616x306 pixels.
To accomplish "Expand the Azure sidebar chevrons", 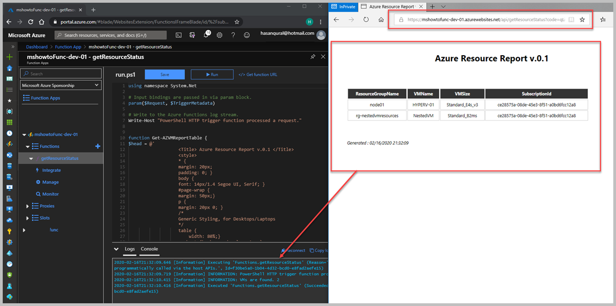I will (x=13, y=46).
